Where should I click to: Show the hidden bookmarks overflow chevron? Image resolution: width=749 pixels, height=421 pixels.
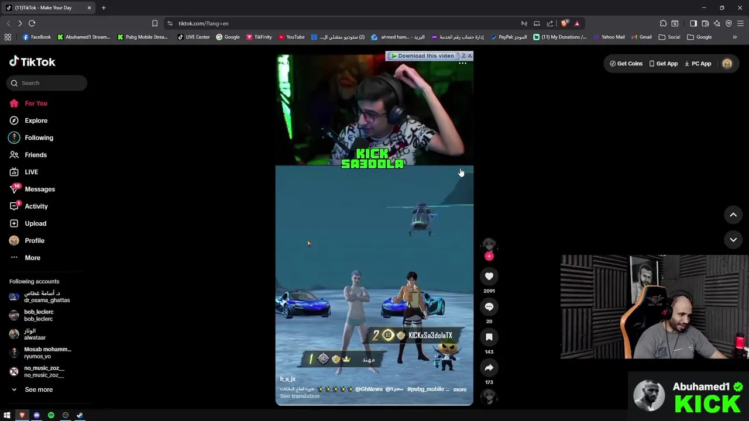(735, 37)
